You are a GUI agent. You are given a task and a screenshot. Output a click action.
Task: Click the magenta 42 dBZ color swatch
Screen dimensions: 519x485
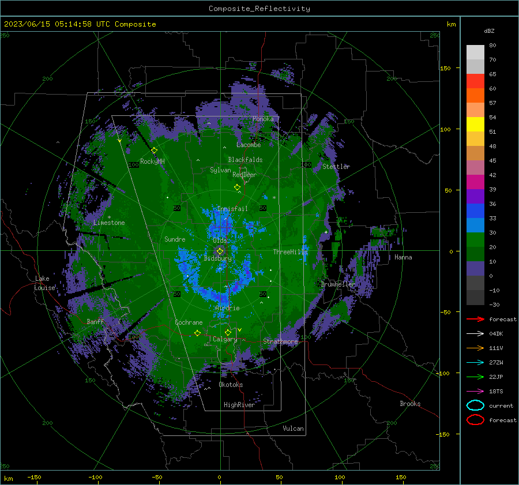point(475,182)
